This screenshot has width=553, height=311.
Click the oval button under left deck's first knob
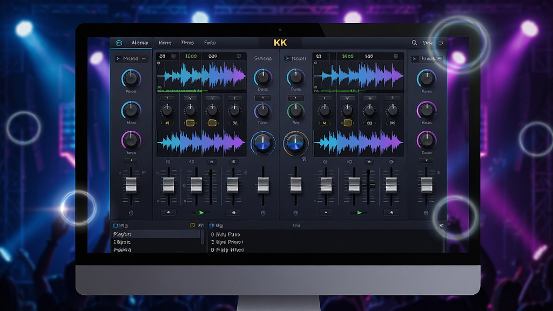167,123
